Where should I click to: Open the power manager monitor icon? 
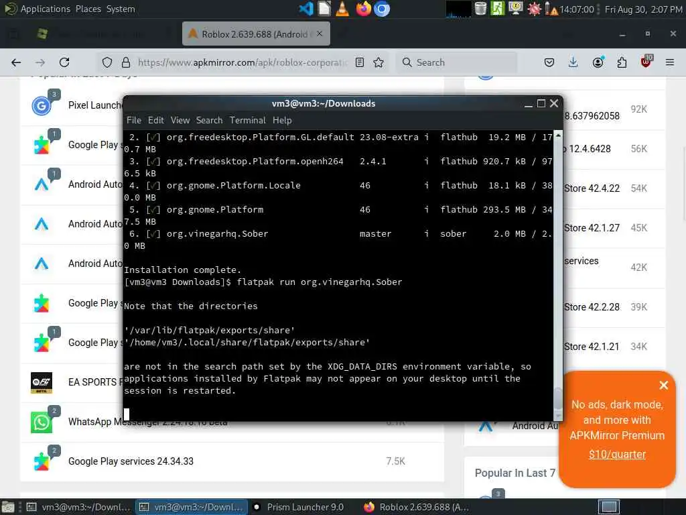coord(516,9)
